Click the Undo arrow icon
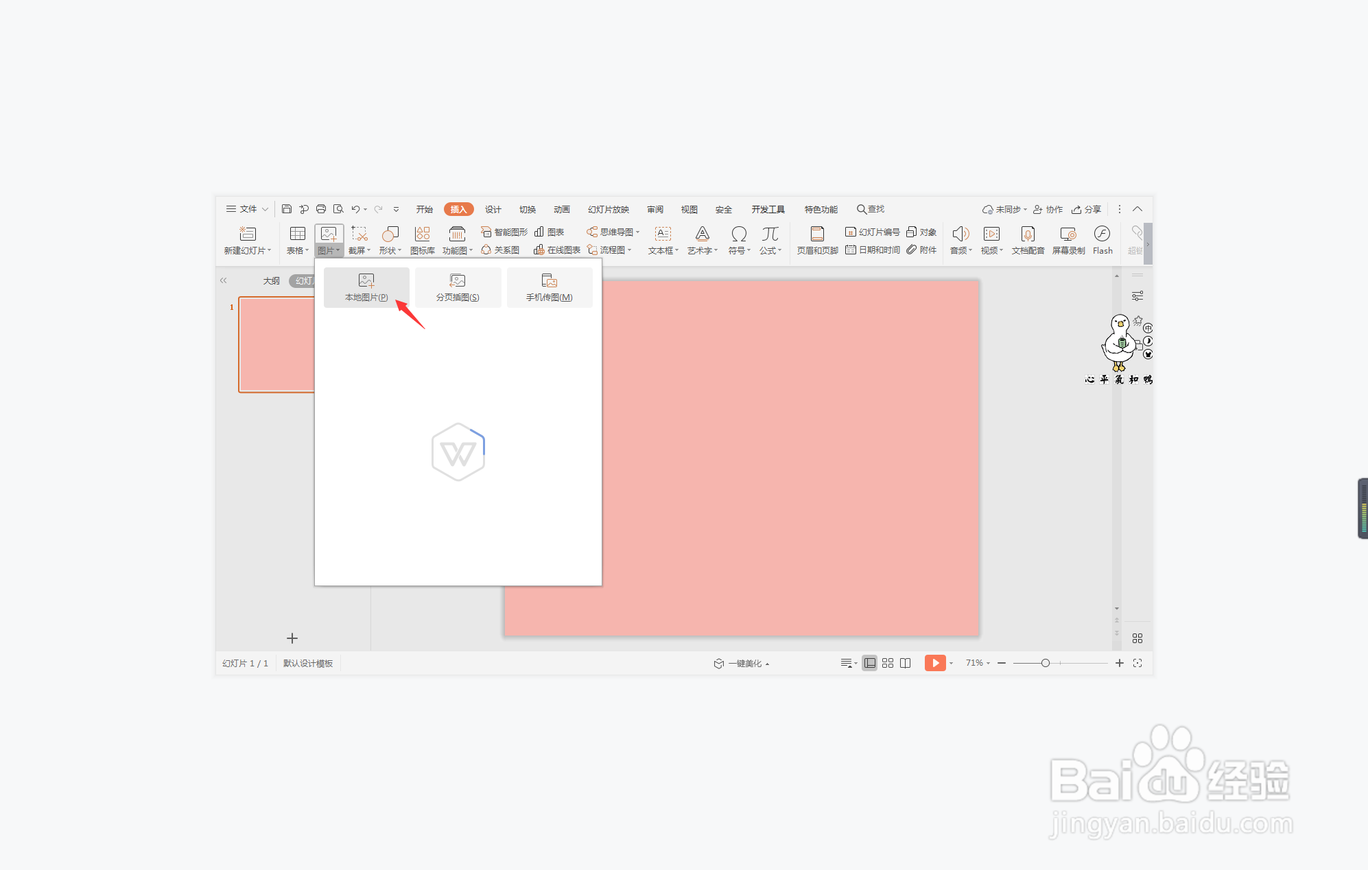The height and width of the screenshot is (870, 1368). tap(355, 209)
